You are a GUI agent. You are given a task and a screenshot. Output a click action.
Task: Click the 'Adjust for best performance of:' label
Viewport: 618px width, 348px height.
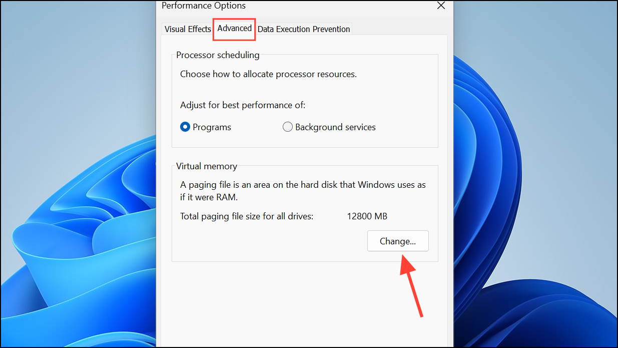tap(242, 105)
